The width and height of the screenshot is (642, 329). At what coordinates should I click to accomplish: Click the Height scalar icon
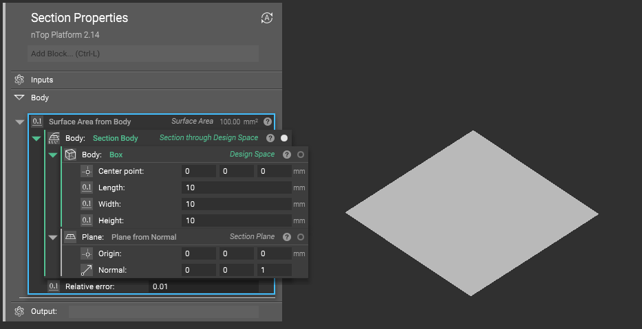coord(87,220)
